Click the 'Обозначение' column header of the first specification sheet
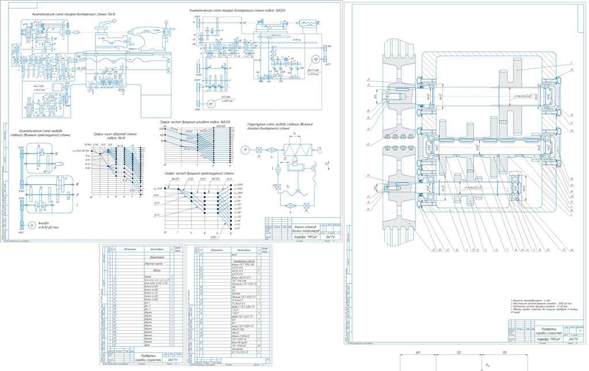Image resolution: width=589 pixels, height=371 pixels. point(128,249)
